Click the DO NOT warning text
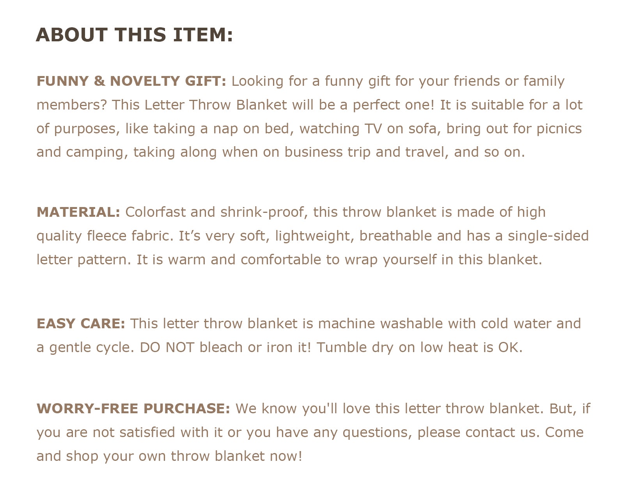The width and height of the screenshot is (619, 501). [x=167, y=347]
